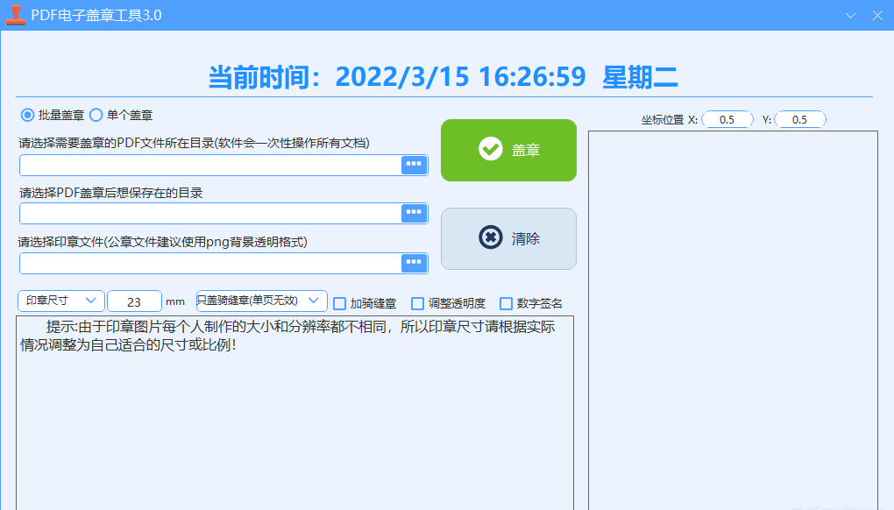Click the 清除 button
894x510 pixels.
(x=508, y=238)
